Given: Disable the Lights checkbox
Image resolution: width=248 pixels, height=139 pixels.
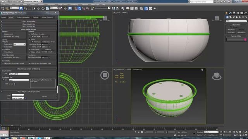Looking at the screenshot, I should point(3,42).
